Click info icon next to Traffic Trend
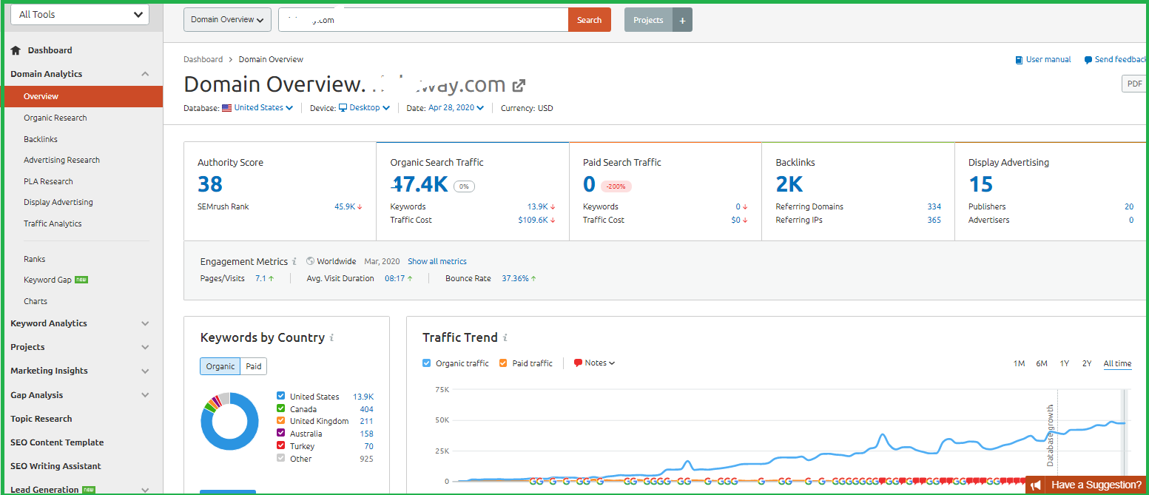This screenshot has width=1149, height=495. pos(505,337)
